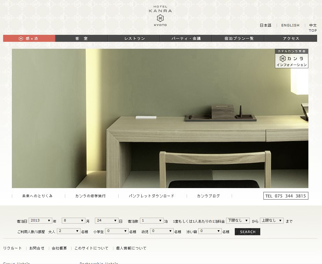
Task: Open the 上限なし maximum price dropdown
Action: pos(272,220)
